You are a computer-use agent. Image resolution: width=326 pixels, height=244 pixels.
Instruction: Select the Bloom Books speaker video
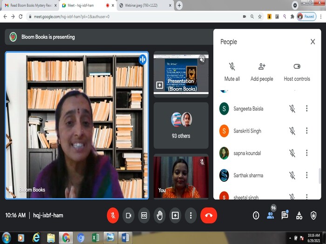click(77, 125)
